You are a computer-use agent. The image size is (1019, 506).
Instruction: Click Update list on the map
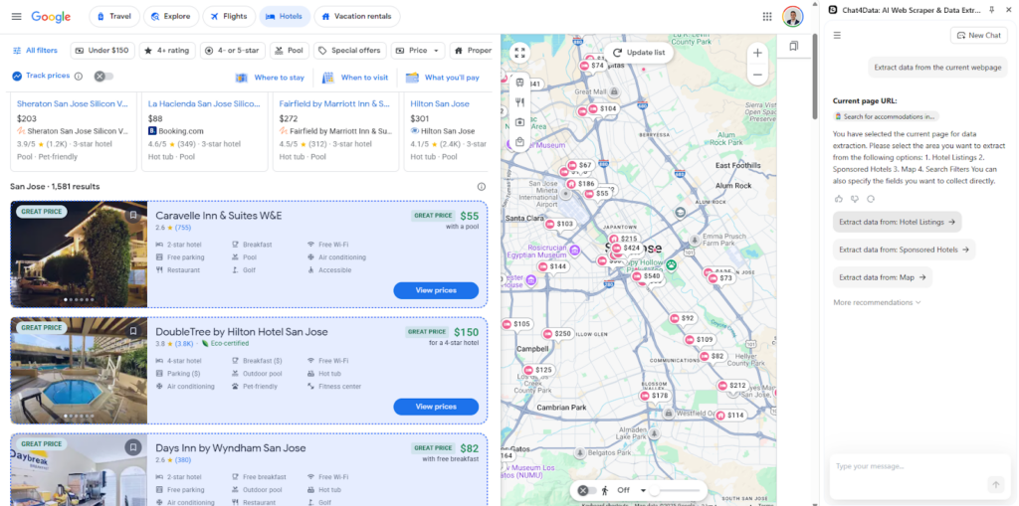click(638, 53)
